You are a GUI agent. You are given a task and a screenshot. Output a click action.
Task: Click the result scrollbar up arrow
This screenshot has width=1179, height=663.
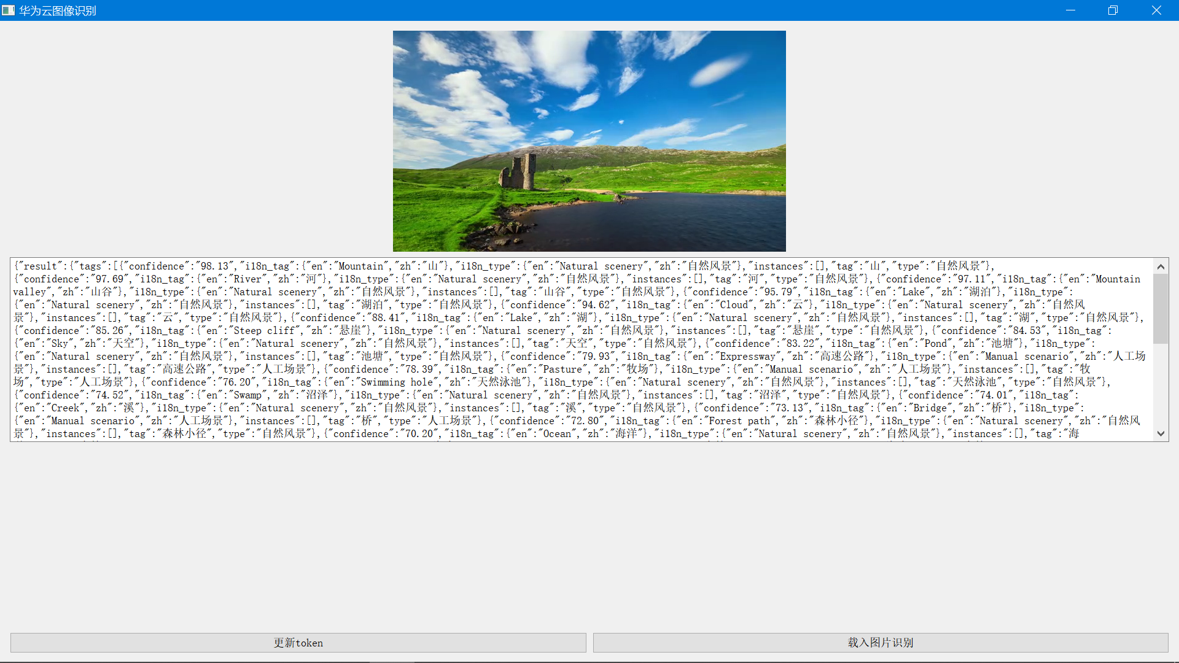pyautogui.click(x=1161, y=266)
